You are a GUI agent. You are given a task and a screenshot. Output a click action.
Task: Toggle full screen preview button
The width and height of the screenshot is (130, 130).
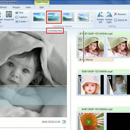64,122
